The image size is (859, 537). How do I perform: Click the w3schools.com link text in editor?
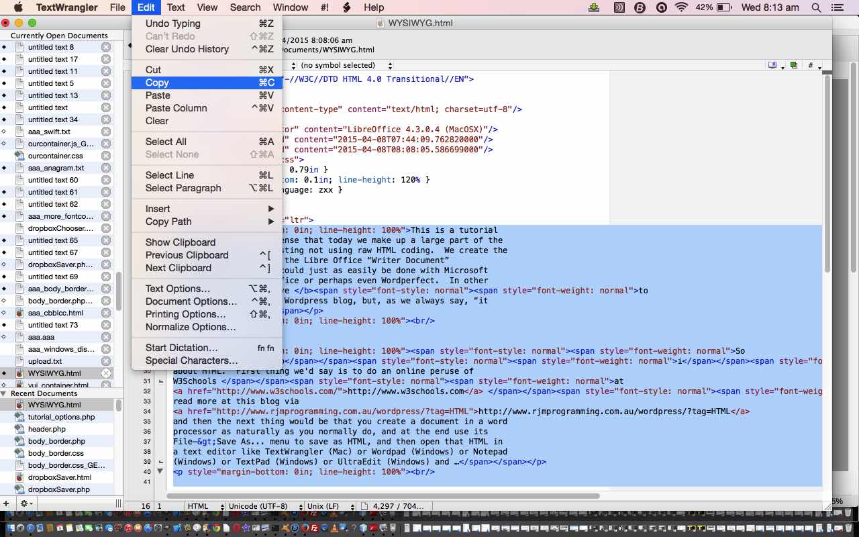(x=405, y=391)
